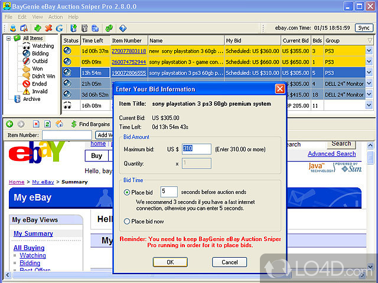
Task: Click the grey document toolbar icon
Action: click(x=84, y=28)
